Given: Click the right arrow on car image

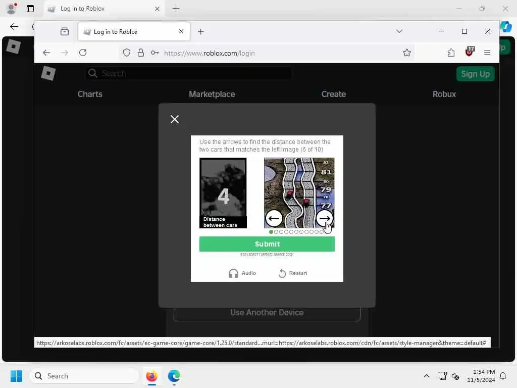Looking at the screenshot, I should 325,218.
